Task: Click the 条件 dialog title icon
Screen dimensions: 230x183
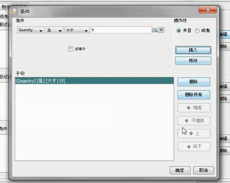Action: pyautogui.click(x=15, y=11)
